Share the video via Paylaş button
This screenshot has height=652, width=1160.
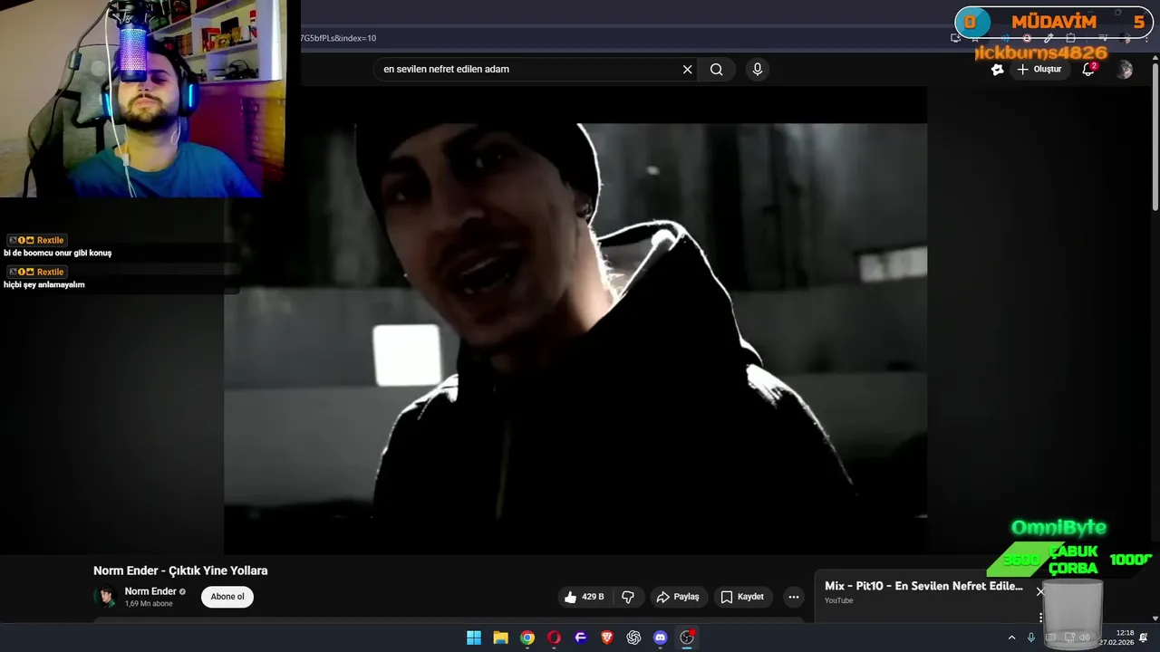click(678, 597)
